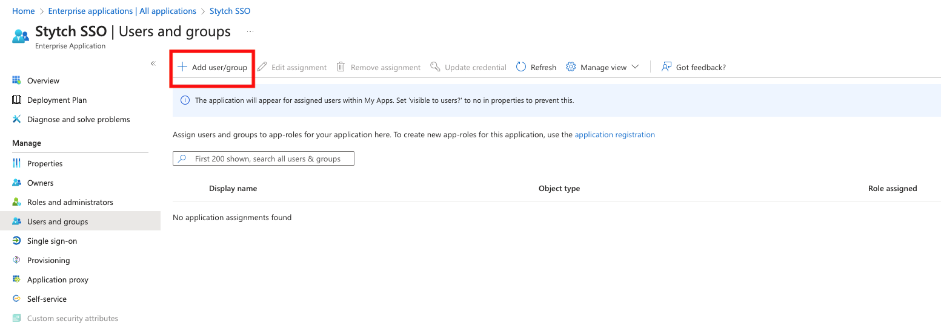This screenshot has height=329, width=941.
Task: Click Add user/group button label
Action: click(x=219, y=67)
